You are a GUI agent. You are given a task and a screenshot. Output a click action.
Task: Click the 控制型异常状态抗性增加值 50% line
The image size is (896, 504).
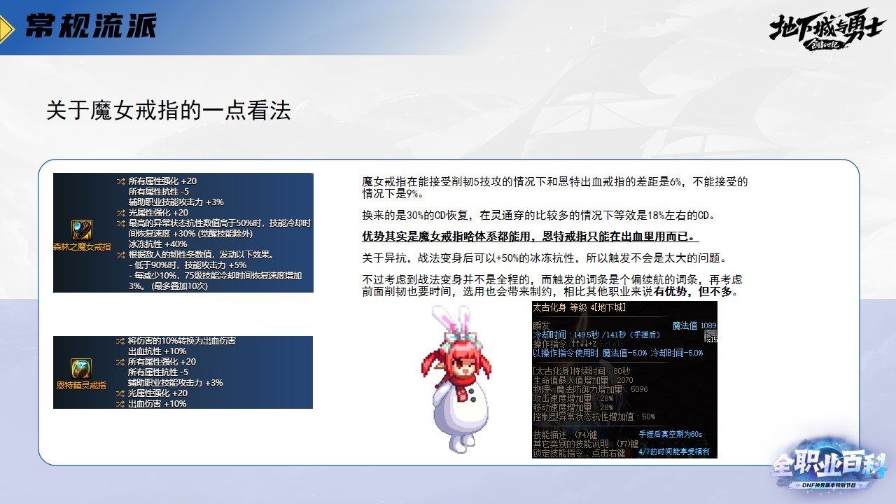click(x=594, y=416)
